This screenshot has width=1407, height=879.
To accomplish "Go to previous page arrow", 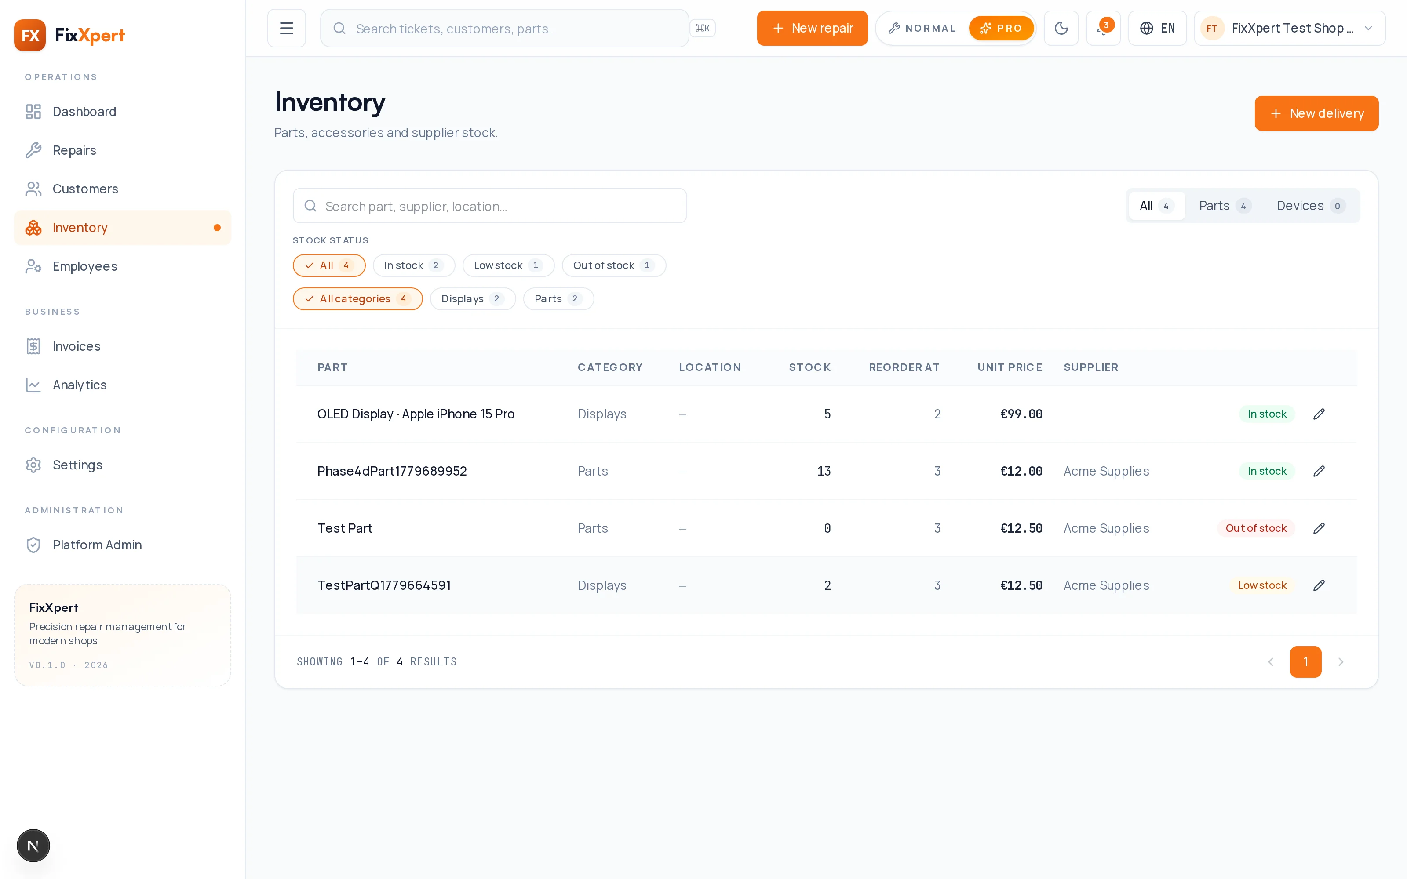I will pyautogui.click(x=1270, y=661).
